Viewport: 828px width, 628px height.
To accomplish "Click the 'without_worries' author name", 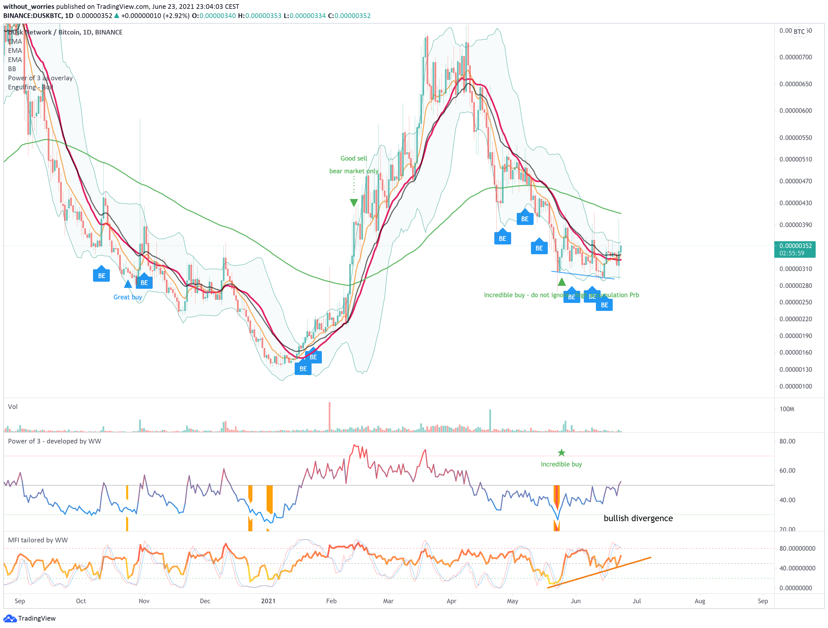I will [28, 6].
